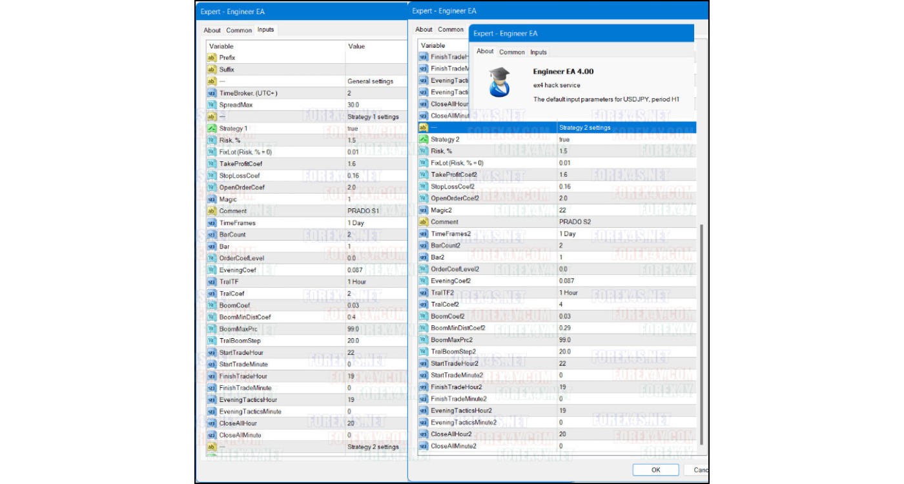
Task: Click the TakeProfitCoef2 variable icon
Action: pos(423,175)
